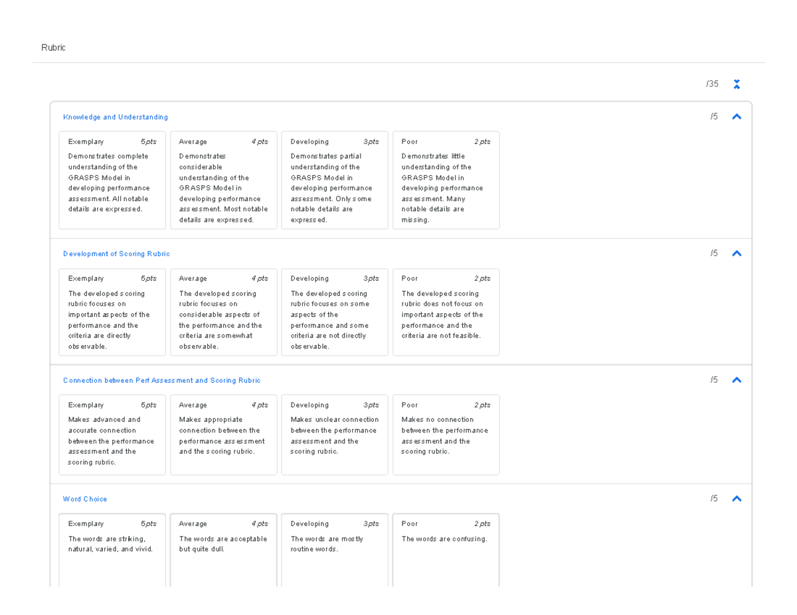Image resolution: width=797 pixels, height=615 pixels.
Task: Open the Knowledge and Understanding criterion link
Action: click(x=115, y=117)
